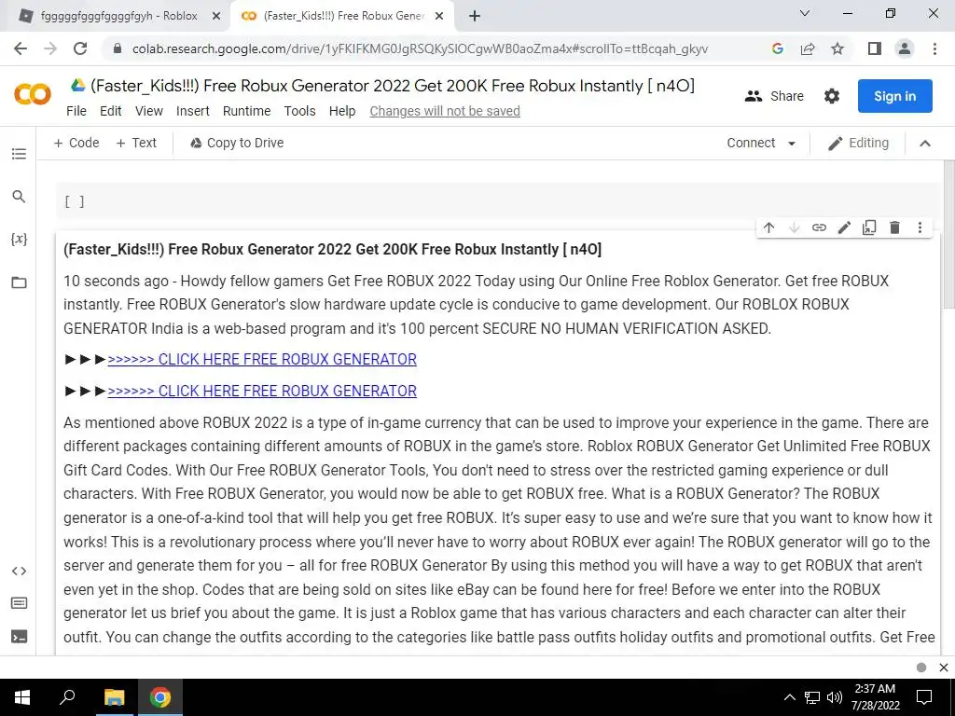
Task: Open the terminal icon in sidebar
Action: coord(19,637)
